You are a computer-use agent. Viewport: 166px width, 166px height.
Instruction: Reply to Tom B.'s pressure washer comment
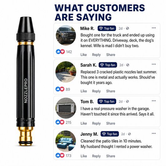click(96, 123)
